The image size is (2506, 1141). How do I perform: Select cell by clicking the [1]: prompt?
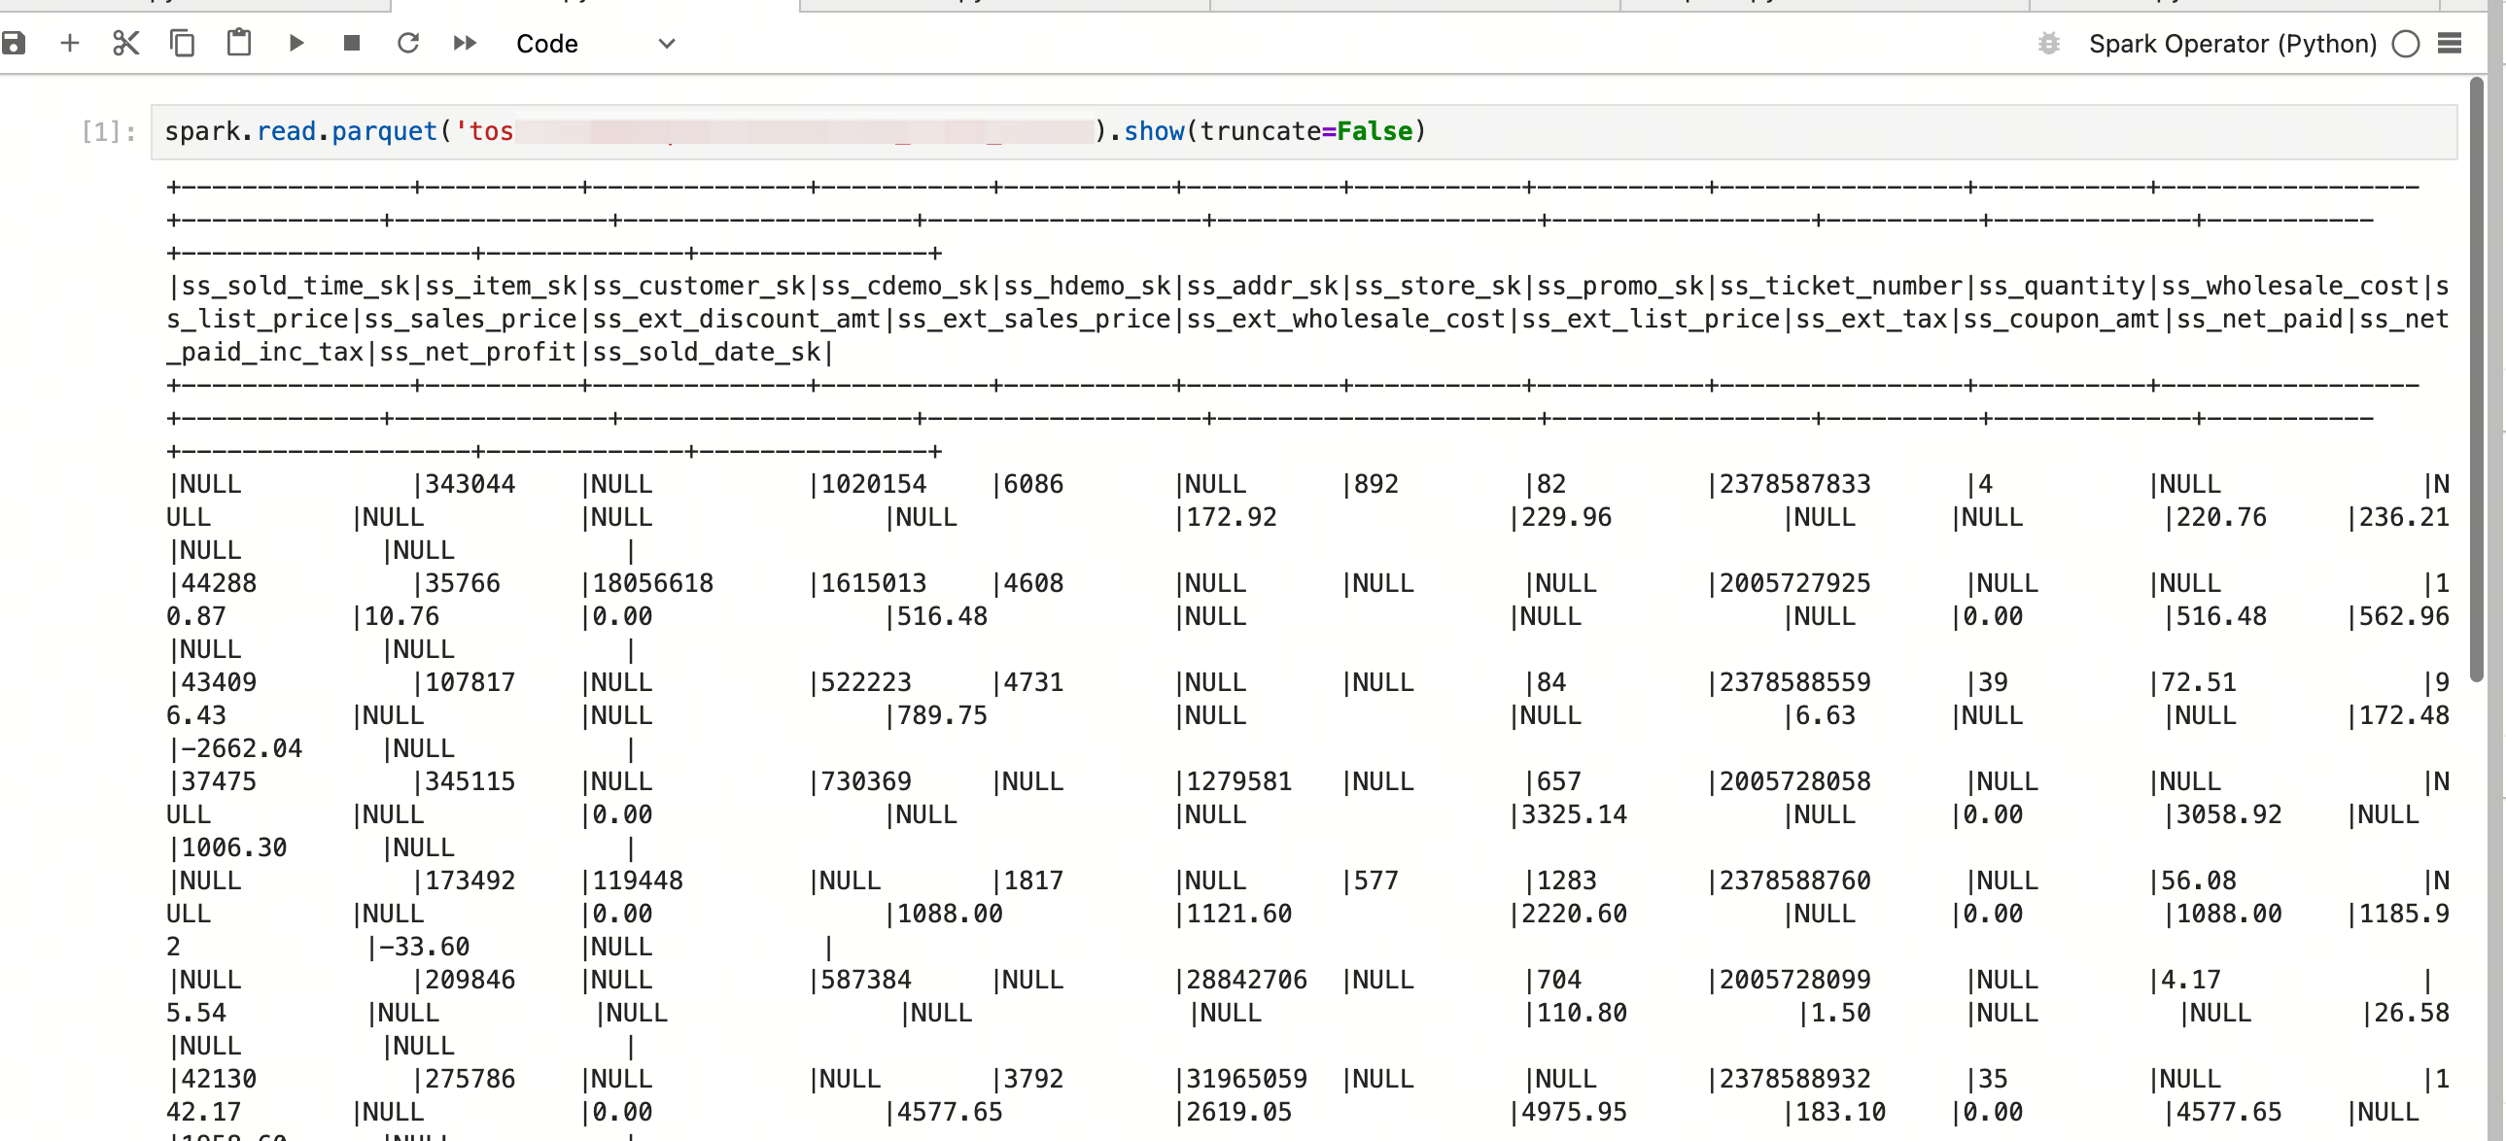pyautogui.click(x=108, y=131)
